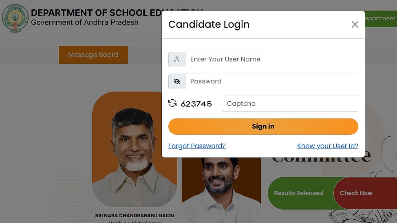
Task: Open the Forgot Password? link
Action: 197,146
